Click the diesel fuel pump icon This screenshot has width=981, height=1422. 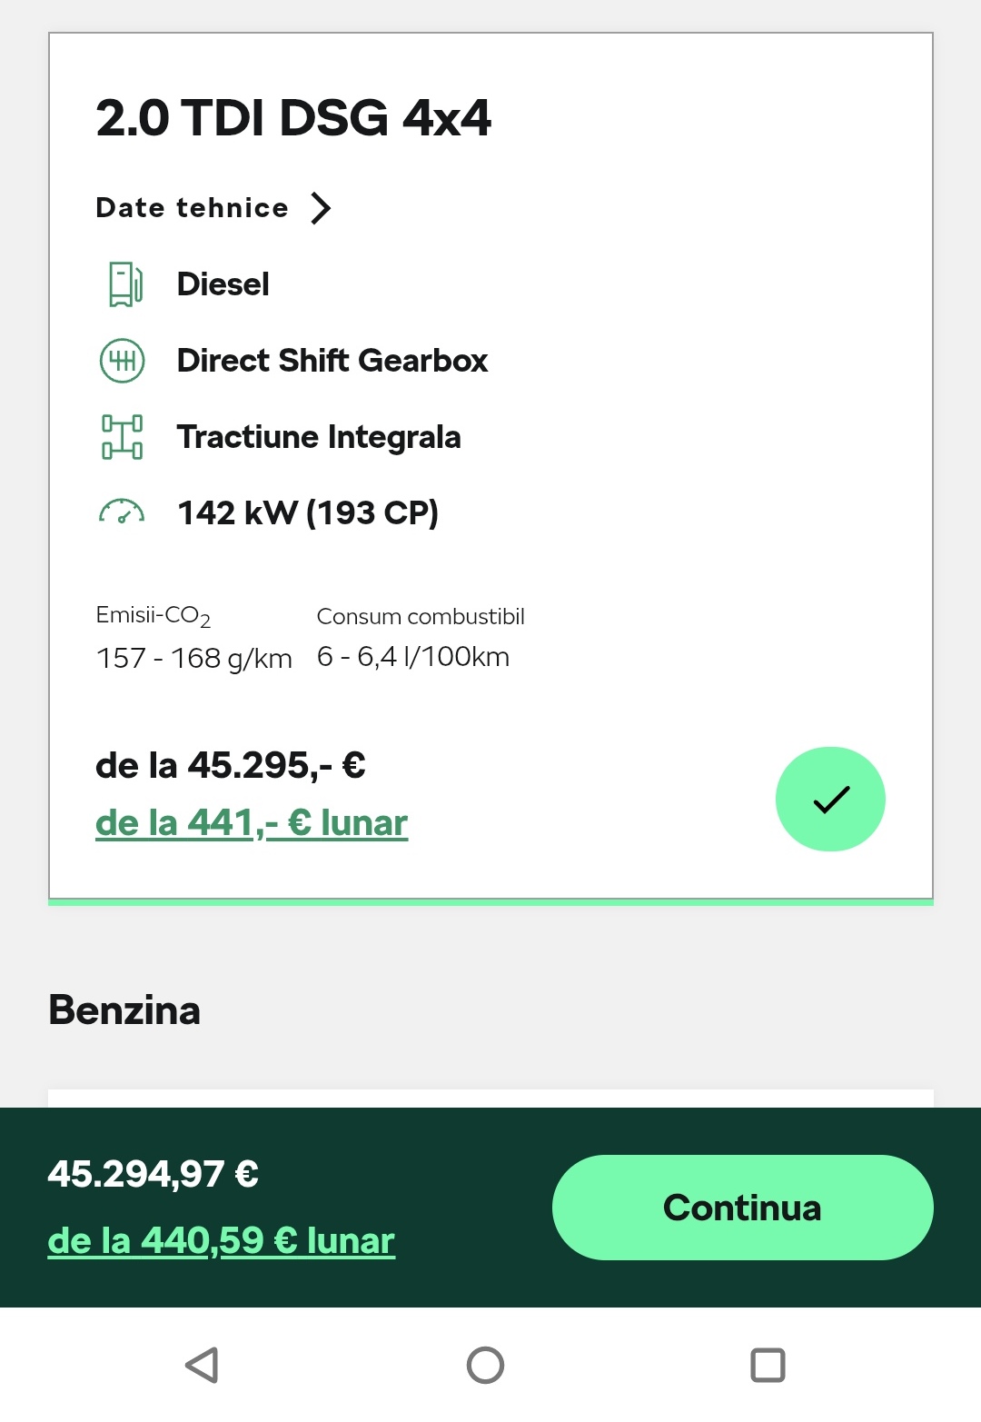coord(124,284)
